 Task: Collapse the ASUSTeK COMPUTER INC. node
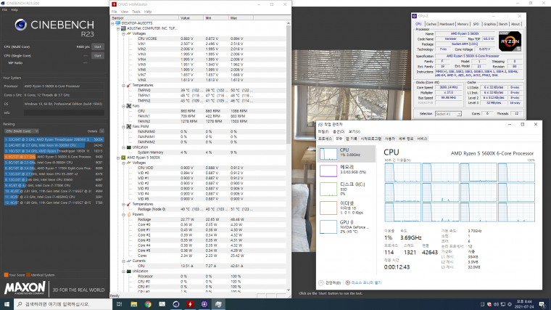click(x=118, y=28)
